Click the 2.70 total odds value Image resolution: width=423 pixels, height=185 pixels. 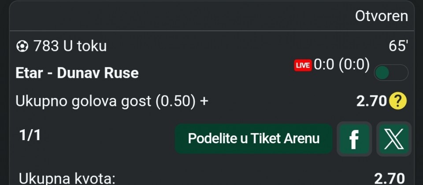click(389, 178)
